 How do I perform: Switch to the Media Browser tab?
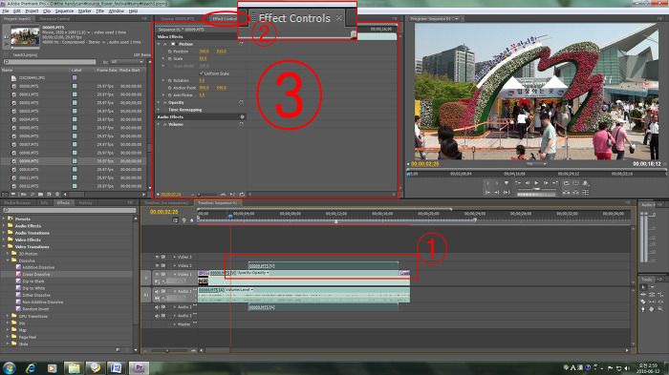(17, 203)
